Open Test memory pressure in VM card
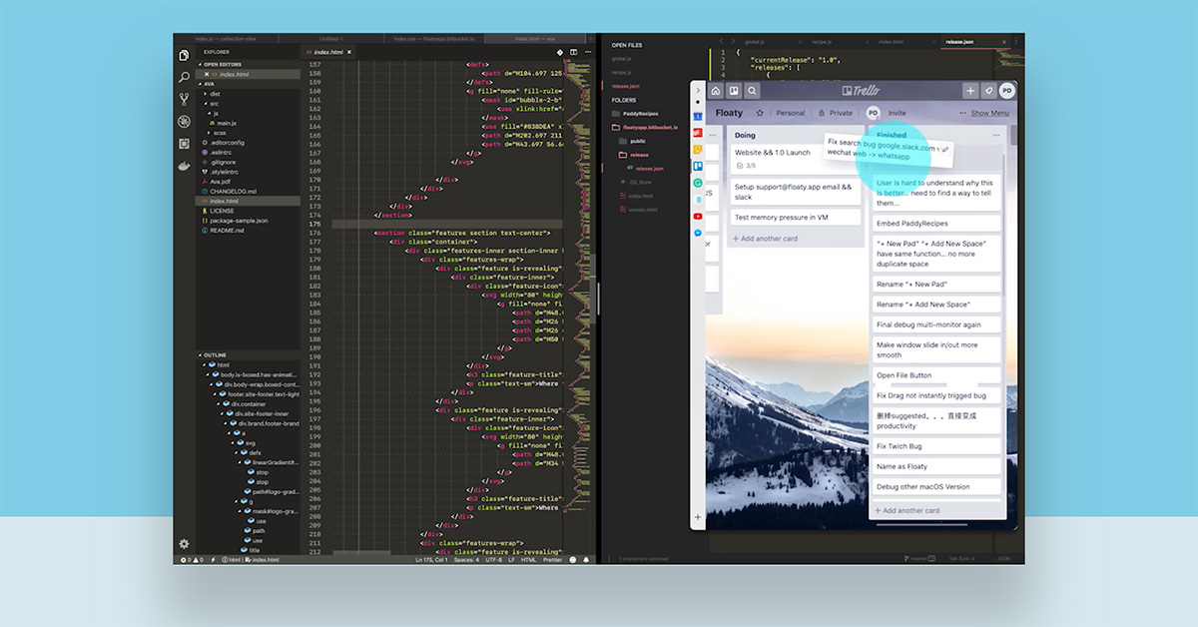This screenshot has width=1198, height=627. click(x=795, y=217)
